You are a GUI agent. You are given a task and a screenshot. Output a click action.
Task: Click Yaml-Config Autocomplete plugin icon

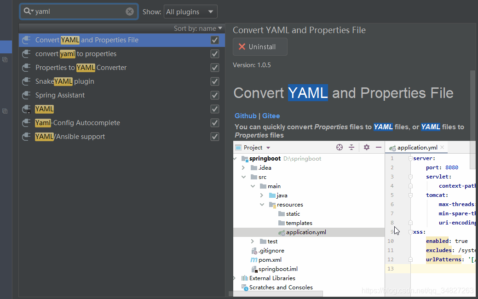pyautogui.click(x=27, y=123)
